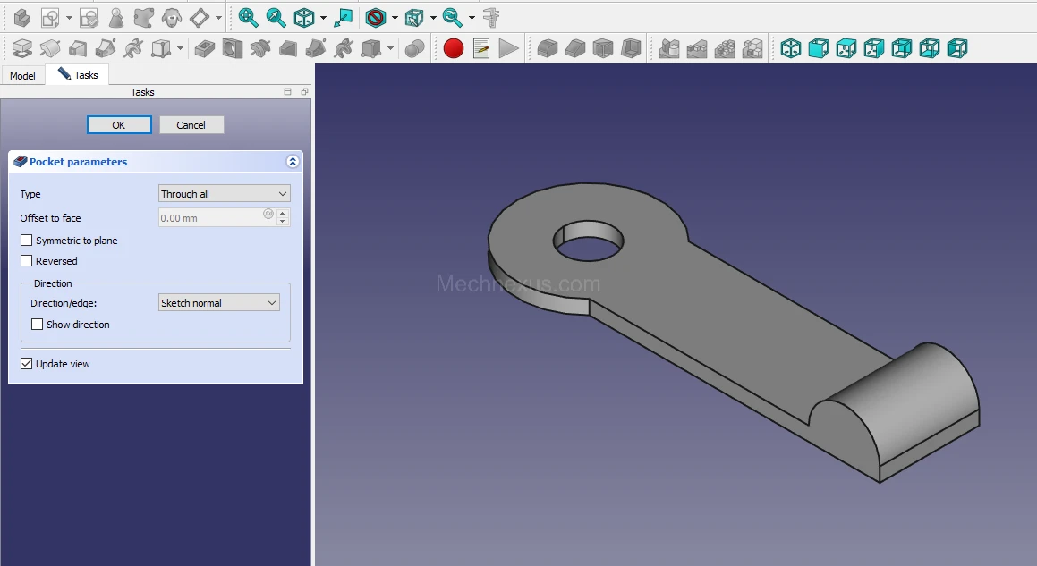This screenshot has width=1037, height=566.
Task: Select the Pocket tool in toolbar
Action: 204,48
